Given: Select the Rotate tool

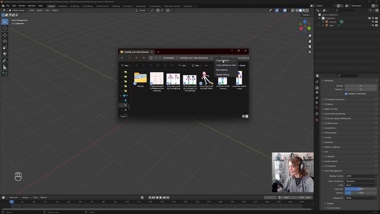Looking at the screenshot, I should pos(5,41).
